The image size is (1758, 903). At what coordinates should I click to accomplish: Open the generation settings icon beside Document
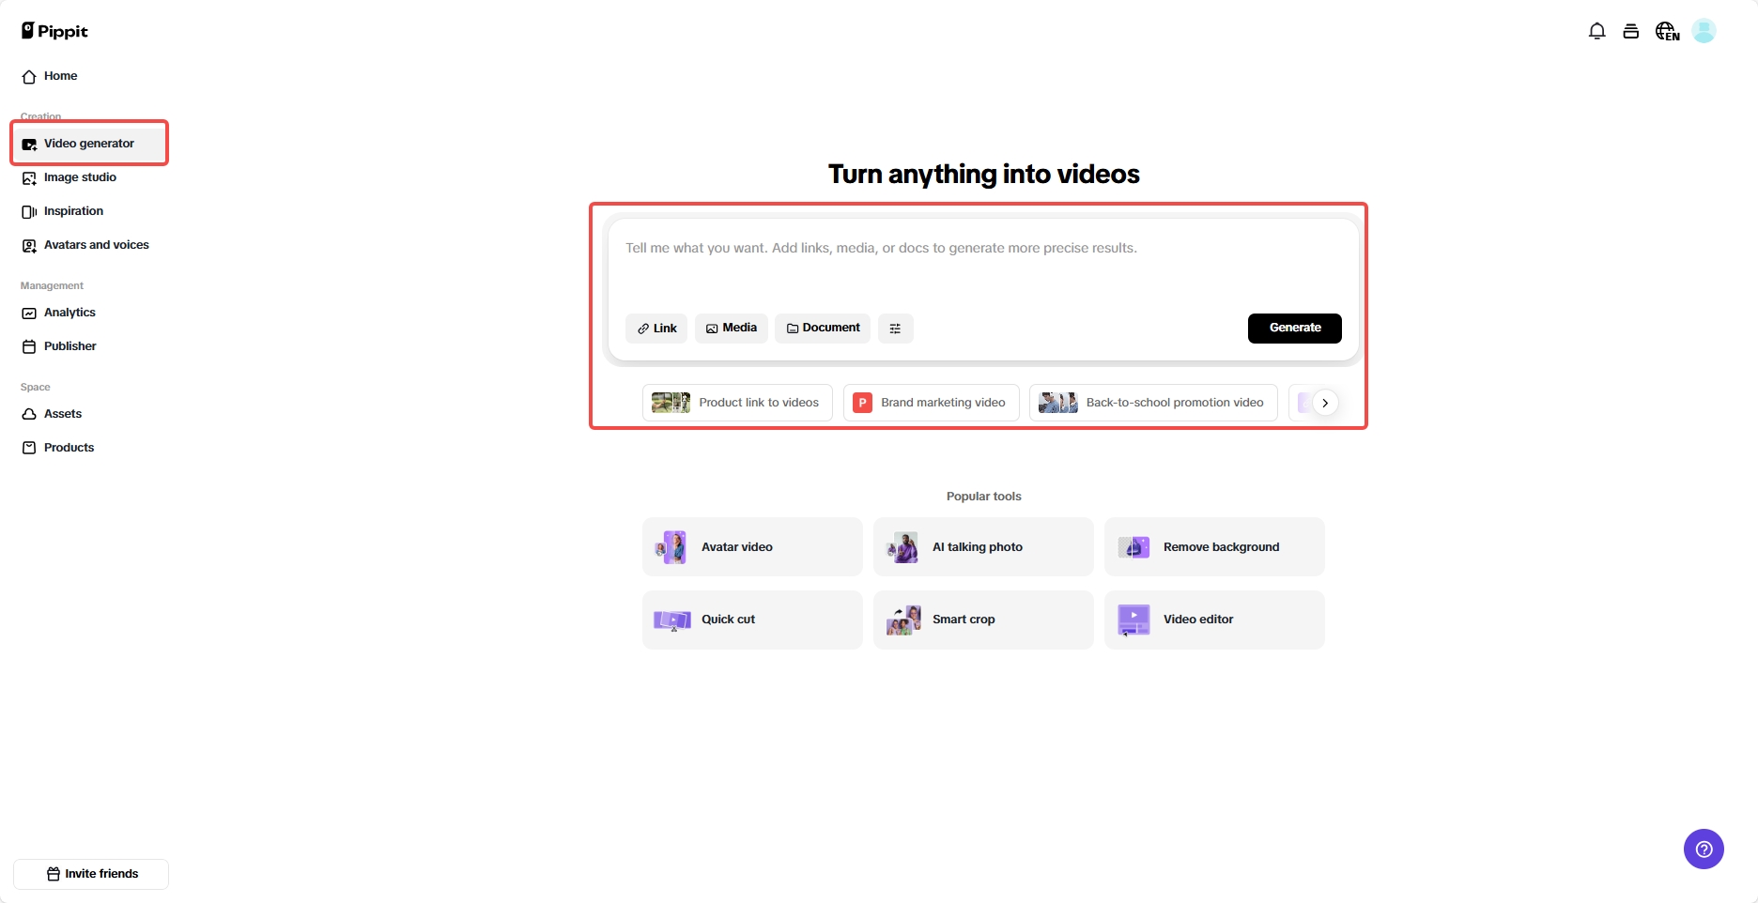895,328
